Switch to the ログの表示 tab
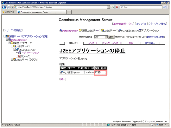Screen dimensions: 171x128 (150, 43)
